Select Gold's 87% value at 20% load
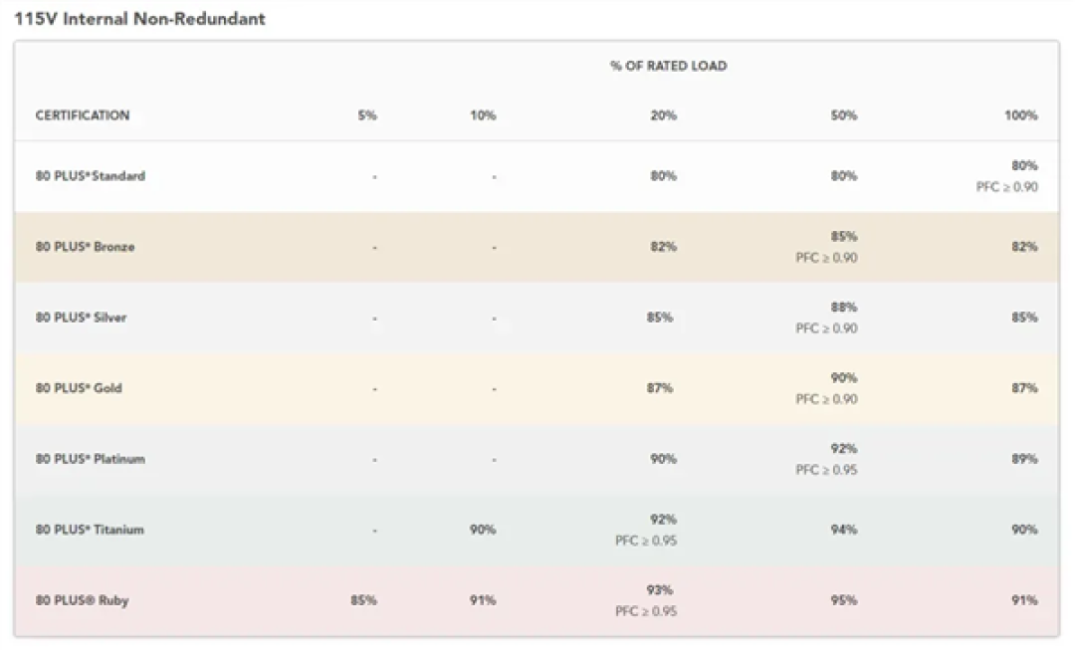The height and width of the screenshot is (650, 1075). click(660, 388)
